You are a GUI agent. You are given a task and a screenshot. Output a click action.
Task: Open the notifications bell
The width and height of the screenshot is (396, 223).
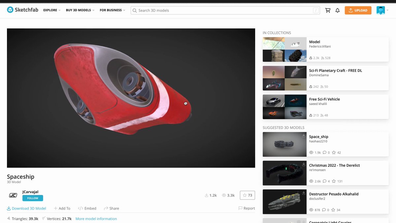pos(338,10)
